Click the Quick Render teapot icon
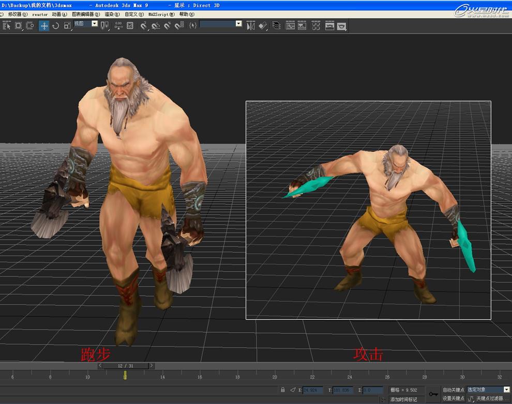 341,26
